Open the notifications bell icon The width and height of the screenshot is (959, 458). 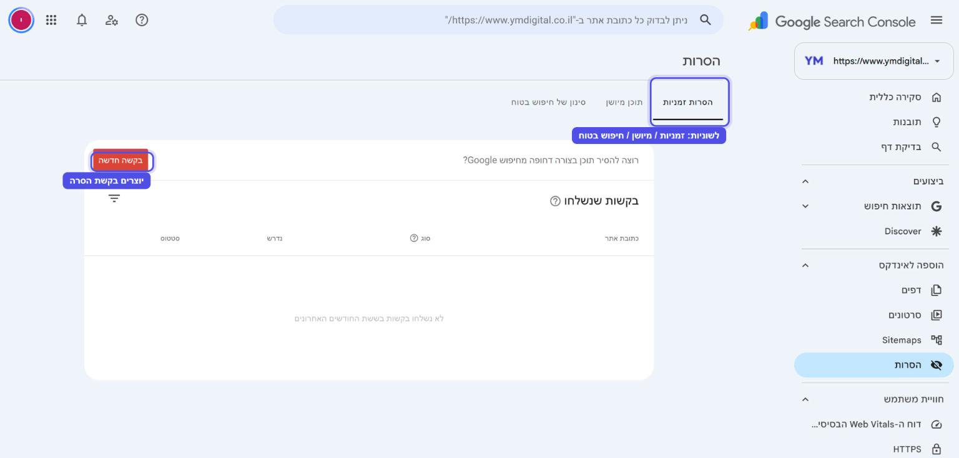(82, 20)
